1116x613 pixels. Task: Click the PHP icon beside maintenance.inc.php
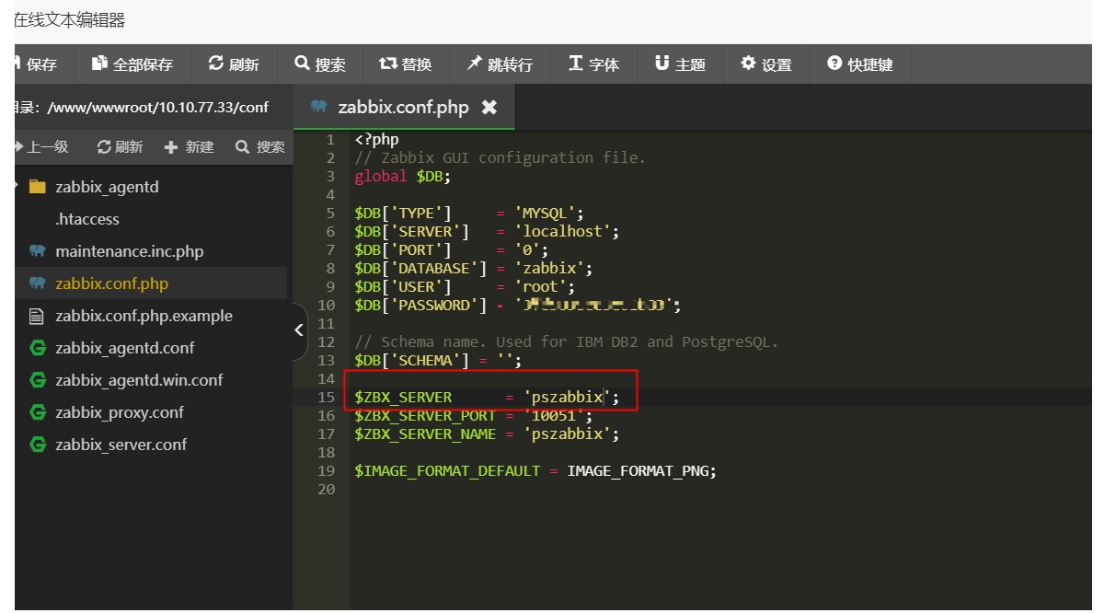click(38, 251)
